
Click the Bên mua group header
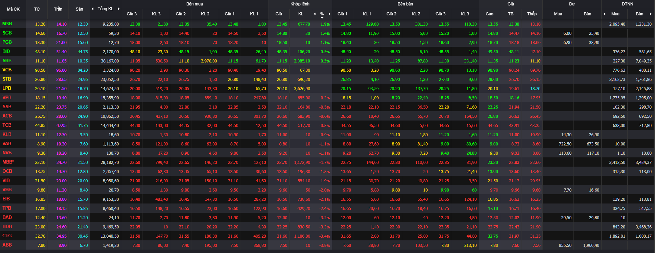(194, 4)
